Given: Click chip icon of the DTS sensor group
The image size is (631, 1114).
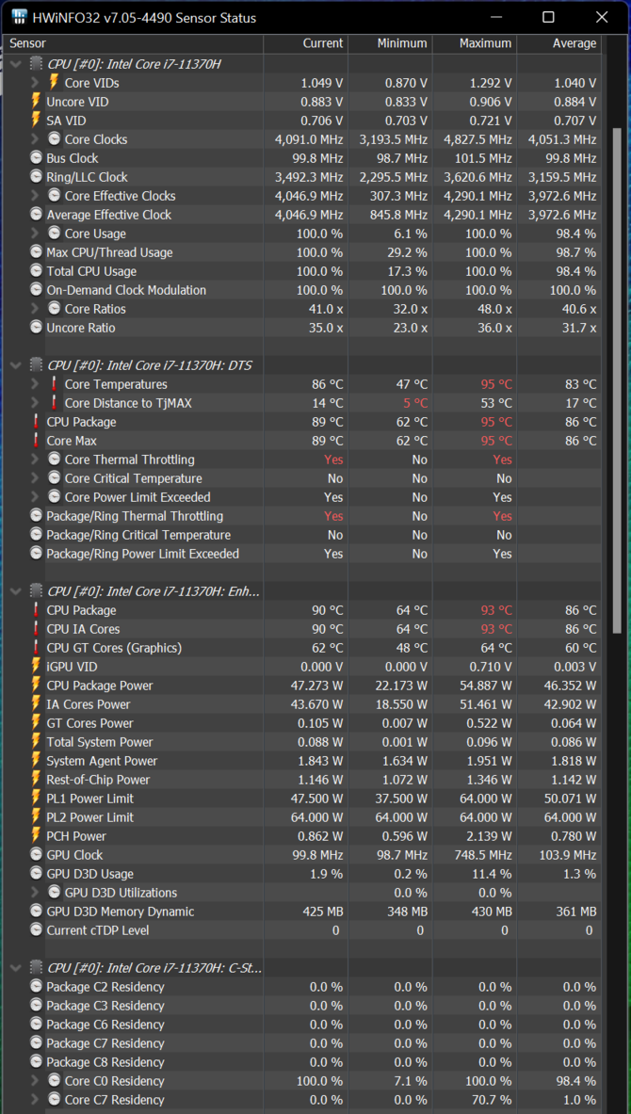Looking at the screenshot, I should point(36,365).
